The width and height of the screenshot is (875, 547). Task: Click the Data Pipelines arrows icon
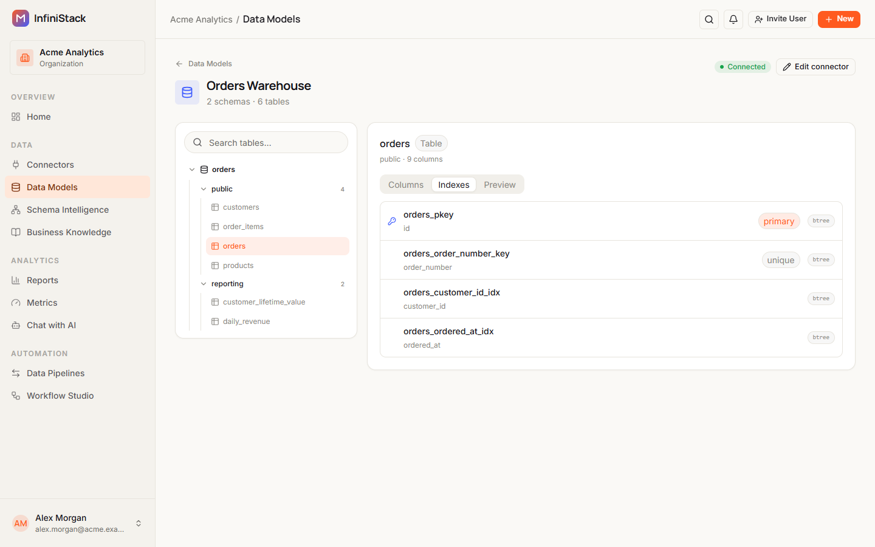[16, 373]
